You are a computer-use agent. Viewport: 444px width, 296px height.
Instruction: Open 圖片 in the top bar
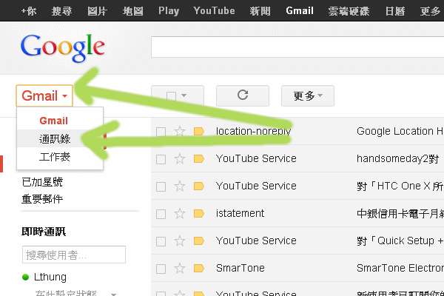tap(97, 11)
